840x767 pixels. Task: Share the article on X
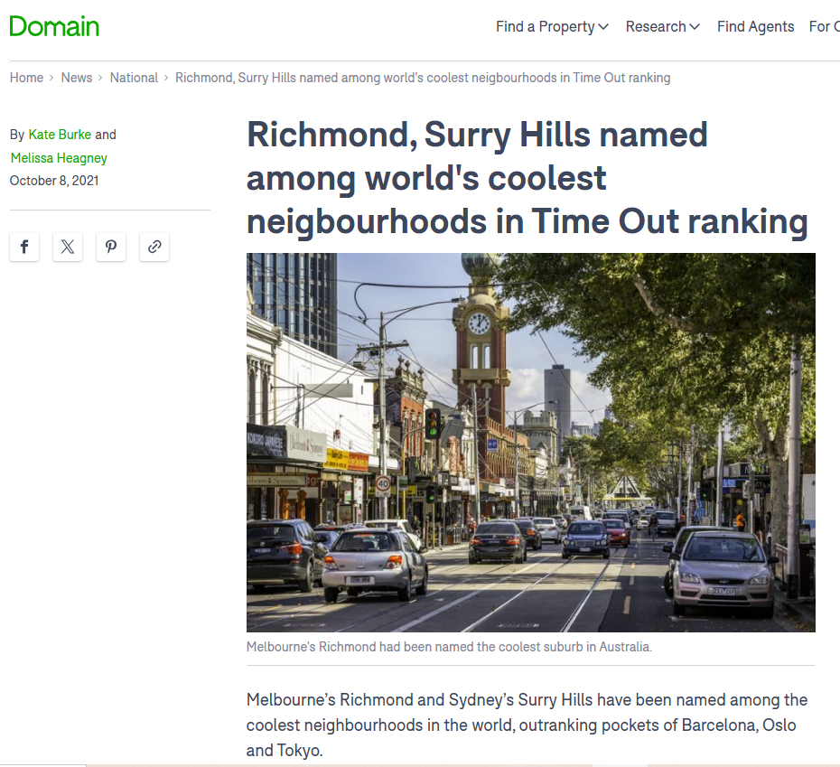coord(68,247)
